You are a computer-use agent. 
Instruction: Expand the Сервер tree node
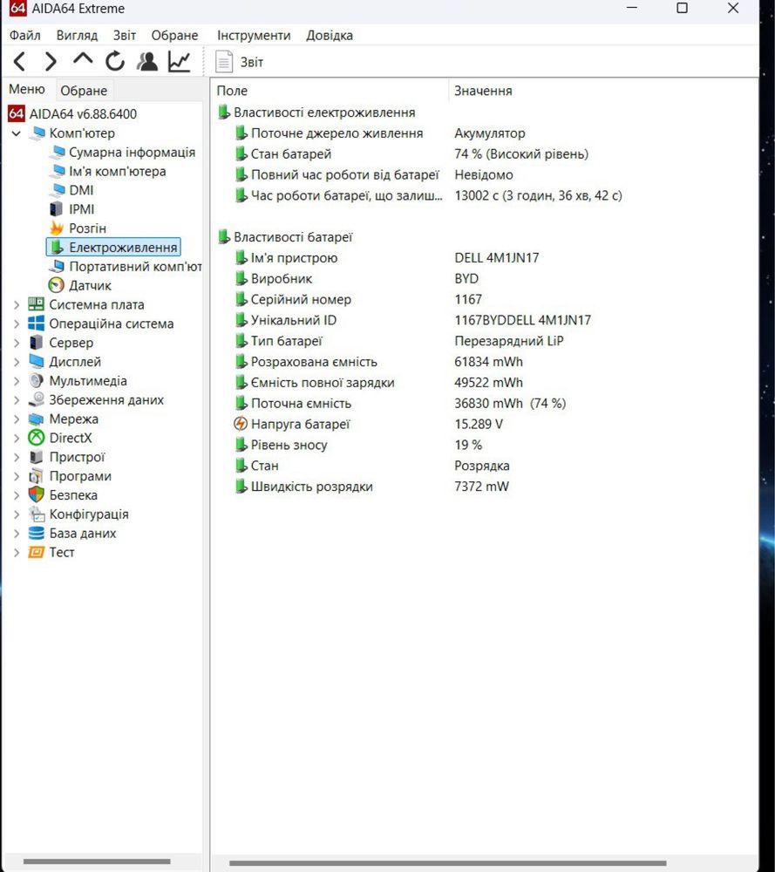click(16, 343)
